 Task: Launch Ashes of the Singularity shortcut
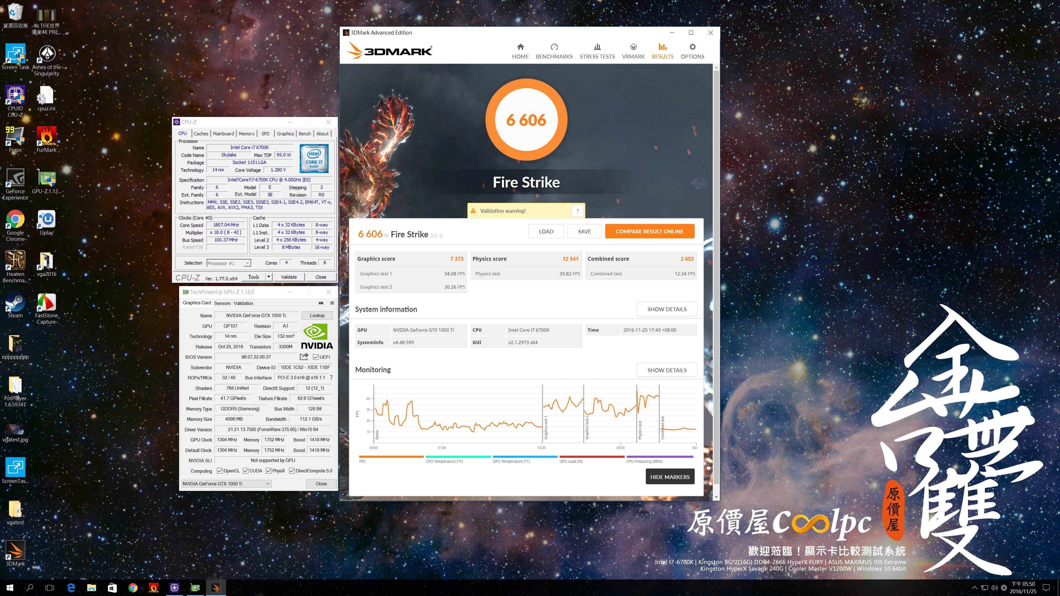(46, 60)
